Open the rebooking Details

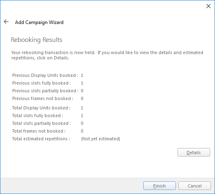193,153
